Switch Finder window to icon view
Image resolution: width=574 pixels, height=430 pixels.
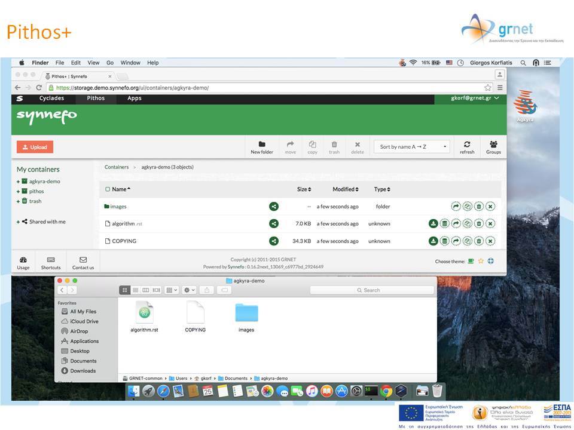pyautogui.click(x=125, y=290)
